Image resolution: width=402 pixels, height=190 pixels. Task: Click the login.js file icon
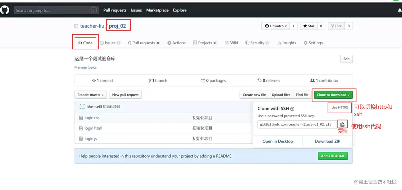click(81, 138)
